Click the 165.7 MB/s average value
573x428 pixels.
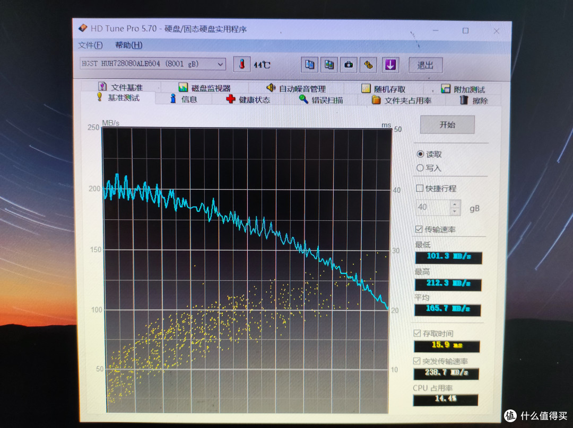coord(448,309)
